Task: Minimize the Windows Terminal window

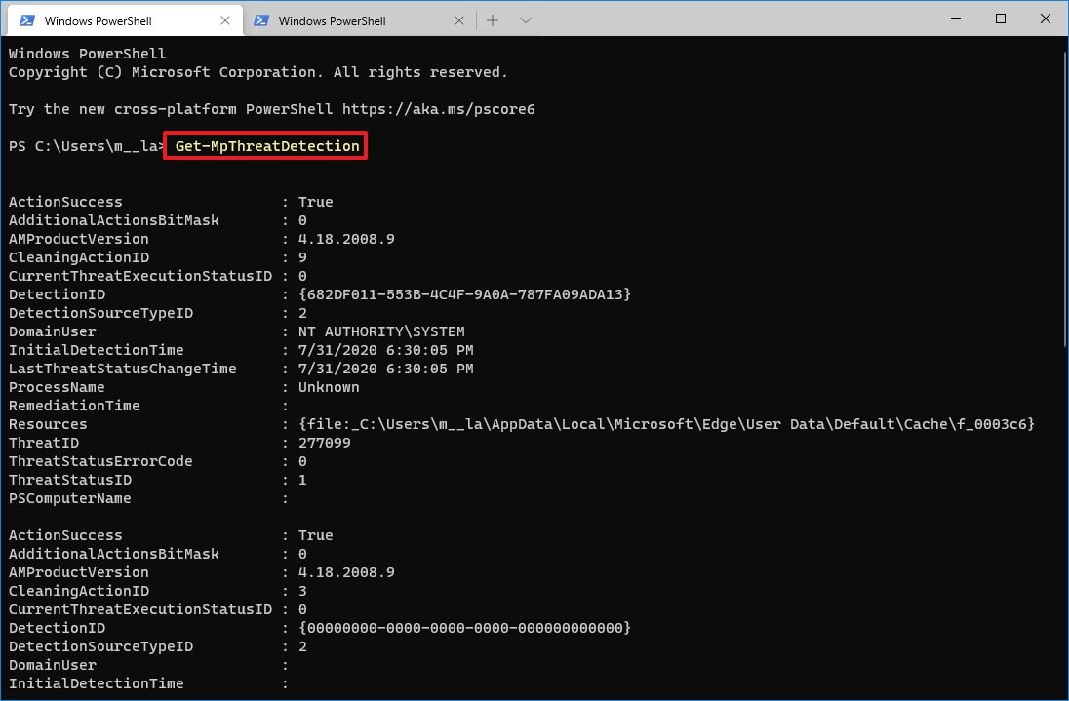Action: [x=956, y=19]
